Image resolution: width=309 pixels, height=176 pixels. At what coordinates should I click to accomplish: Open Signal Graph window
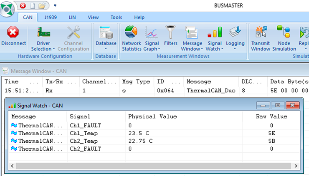(x=152, y=38)
